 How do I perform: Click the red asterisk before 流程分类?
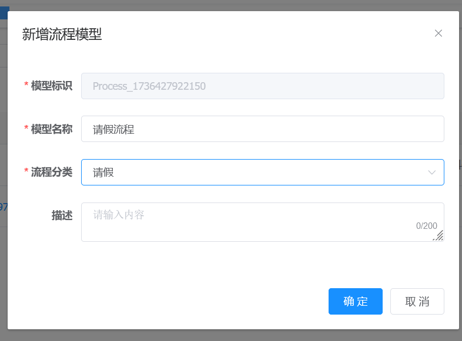point(26,172)
